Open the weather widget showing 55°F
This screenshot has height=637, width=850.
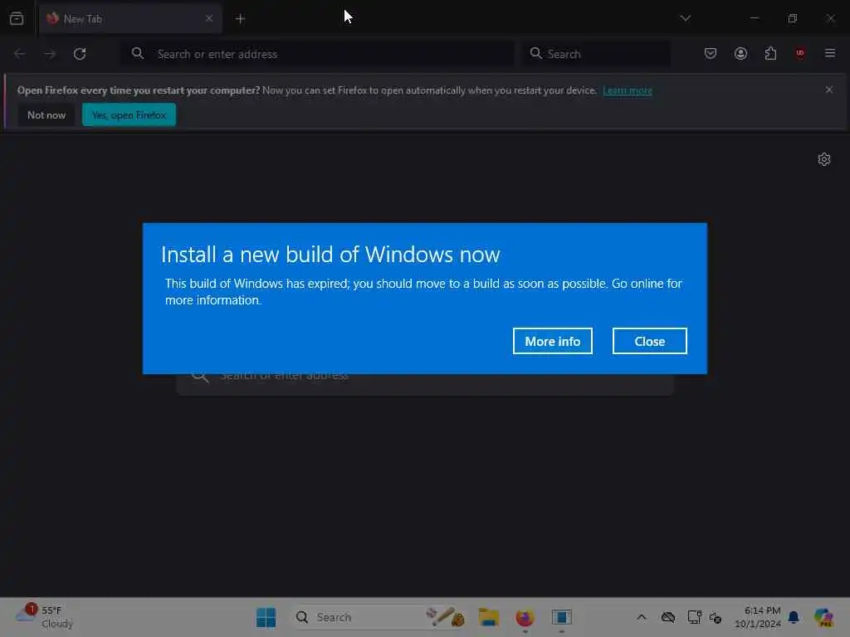[x=45, y=617]
